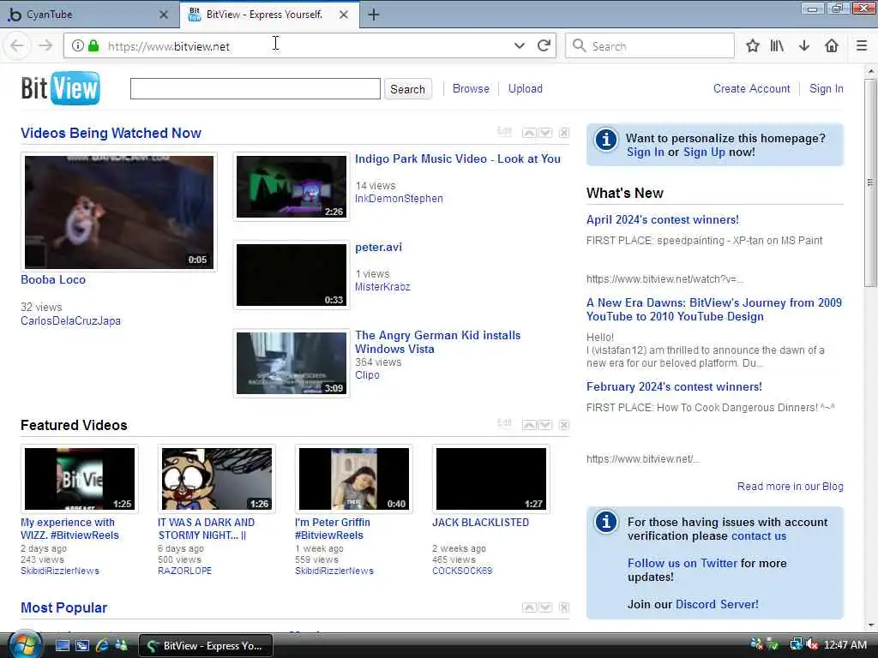
Task: Click the browser Forward arrow button
Action: (46, 46)
